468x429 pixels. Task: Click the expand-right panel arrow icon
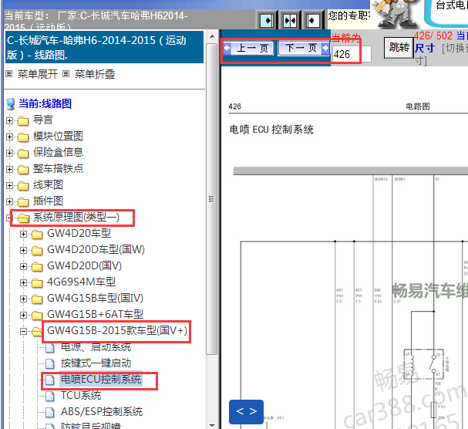click(267, 21)
